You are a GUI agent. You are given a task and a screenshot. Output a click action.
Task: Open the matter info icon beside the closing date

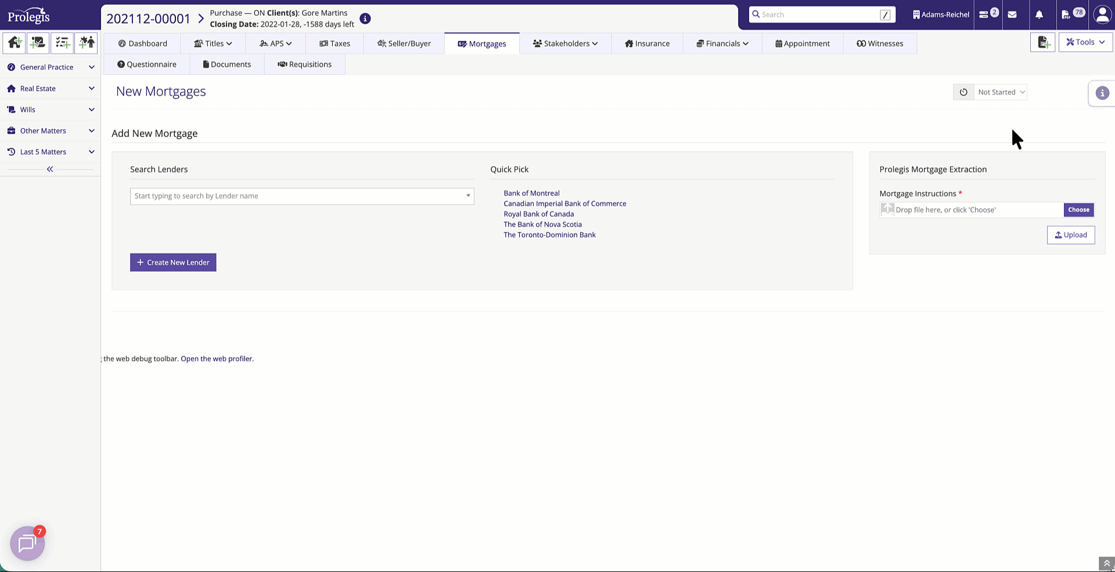click(365, 19)
